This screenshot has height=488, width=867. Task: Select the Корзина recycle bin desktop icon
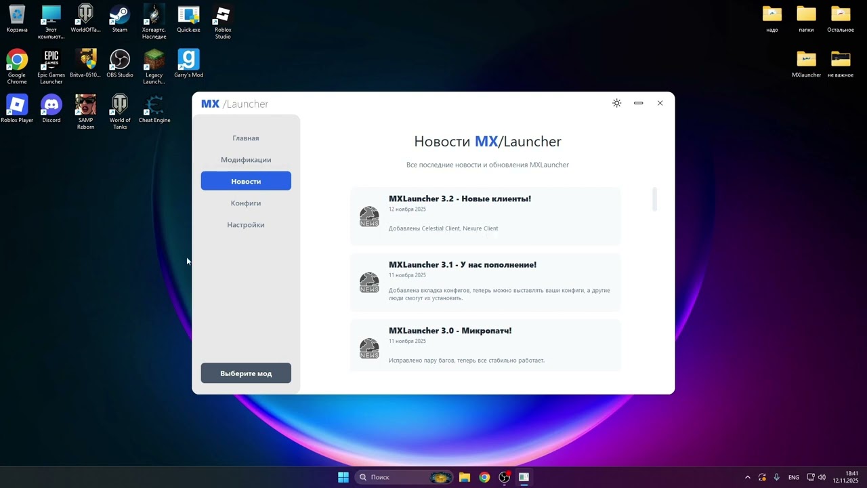pyautogui.click(x=17, y=19)
